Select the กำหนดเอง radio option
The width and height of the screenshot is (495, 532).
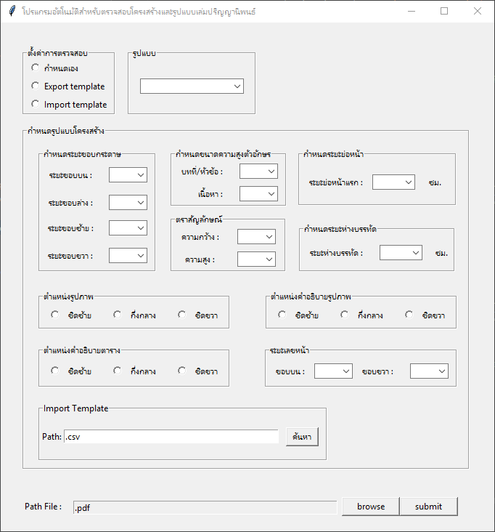point(36,68)
